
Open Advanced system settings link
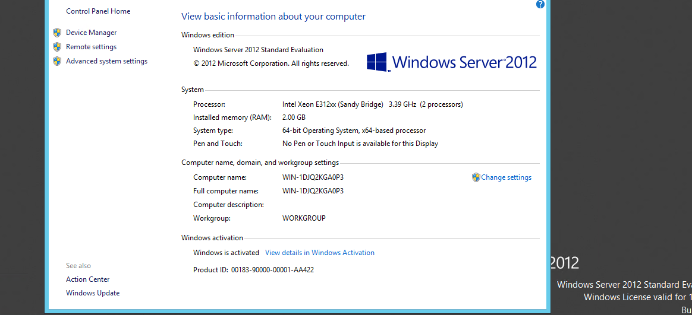click(107, 61)
